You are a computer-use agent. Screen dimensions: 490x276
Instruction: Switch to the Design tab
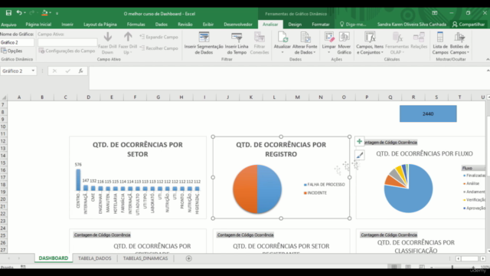point(295,25)
